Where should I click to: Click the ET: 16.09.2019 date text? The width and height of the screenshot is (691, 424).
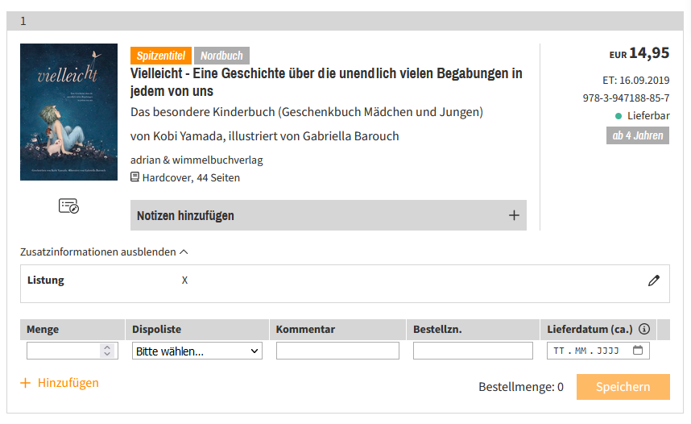click(636, 81)
